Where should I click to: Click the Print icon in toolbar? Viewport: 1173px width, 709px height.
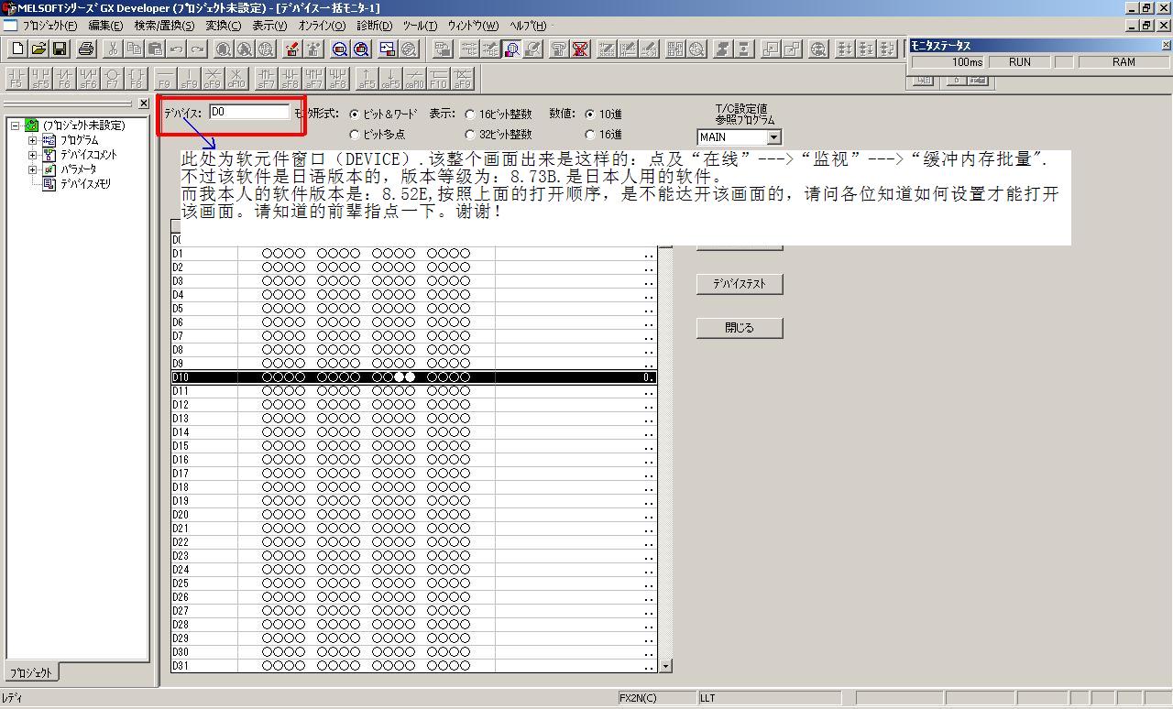point(86,49)
